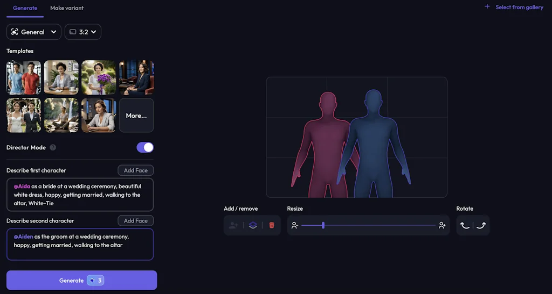The image size is (552, 294).
Task: Click the @Aida mention tag
Action: [x=22, y=187]
